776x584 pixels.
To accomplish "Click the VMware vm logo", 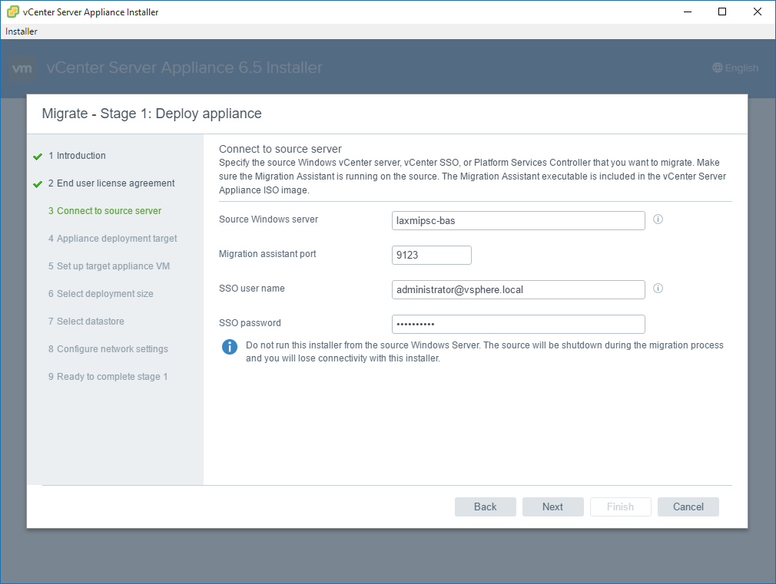I will click(23, 68).
